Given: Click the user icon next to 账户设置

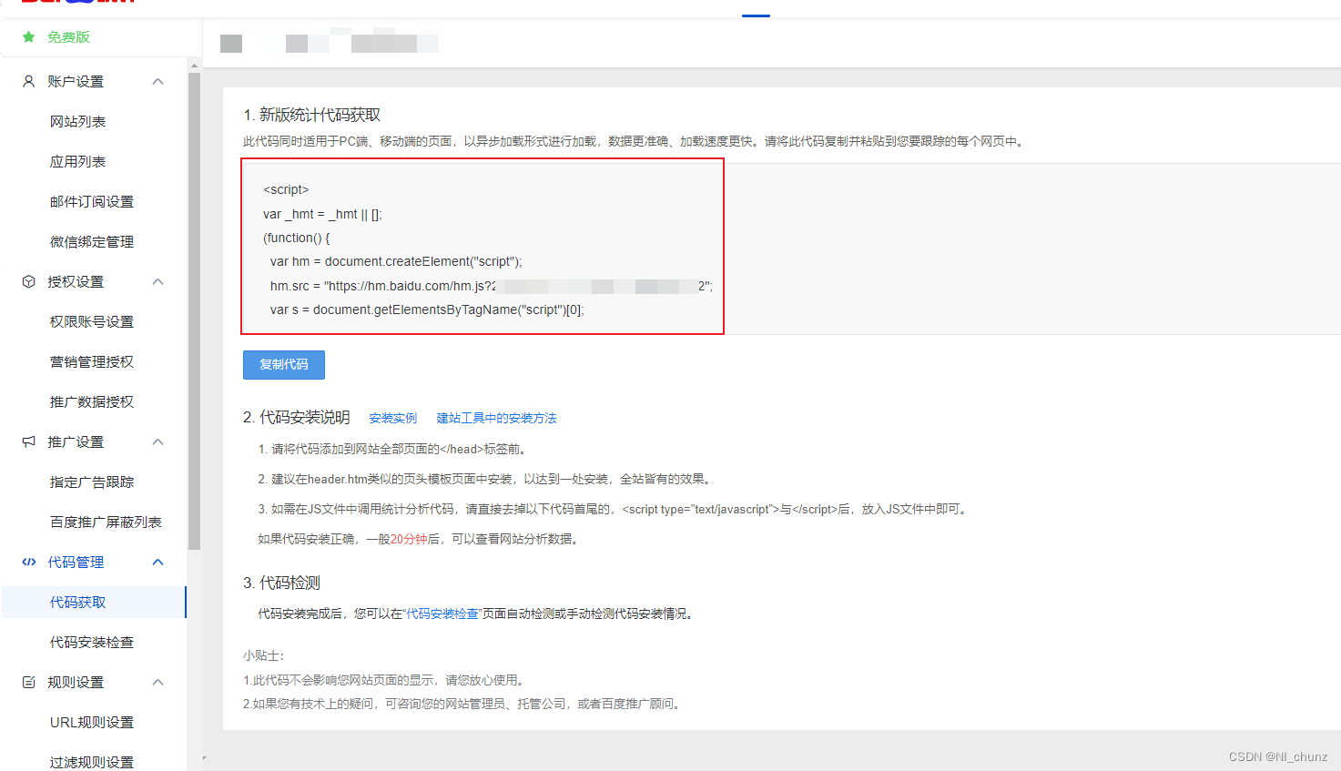Looking at the screenshot, I should click(x=28, y=81).
